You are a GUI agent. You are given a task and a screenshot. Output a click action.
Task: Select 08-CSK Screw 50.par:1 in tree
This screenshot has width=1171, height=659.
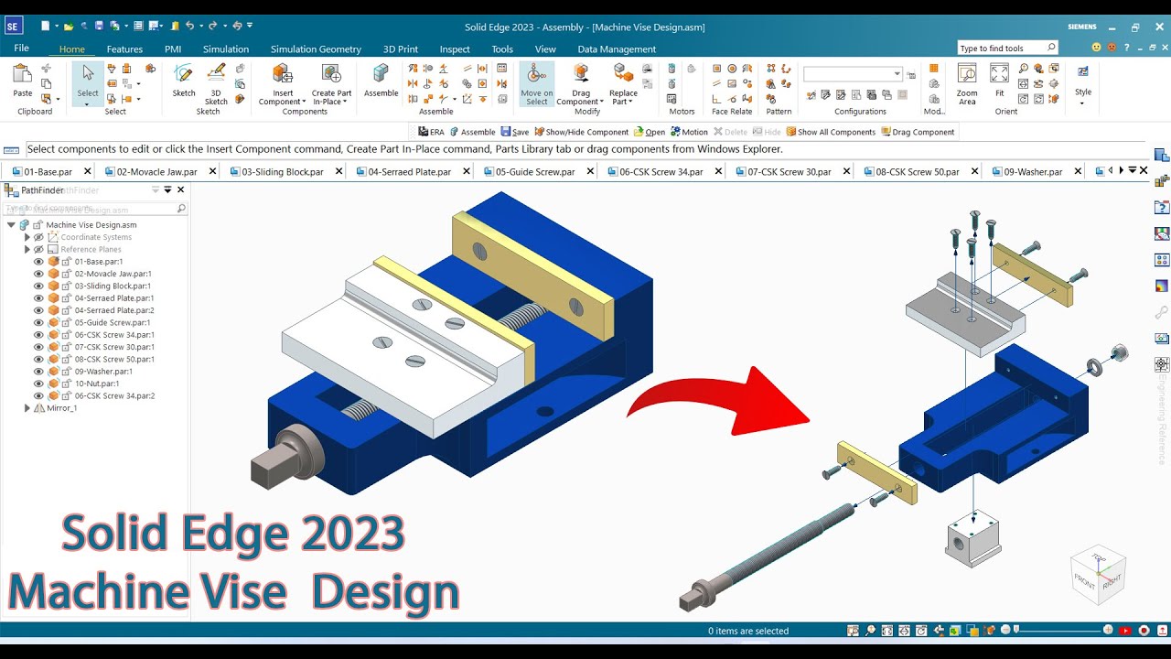113,360
